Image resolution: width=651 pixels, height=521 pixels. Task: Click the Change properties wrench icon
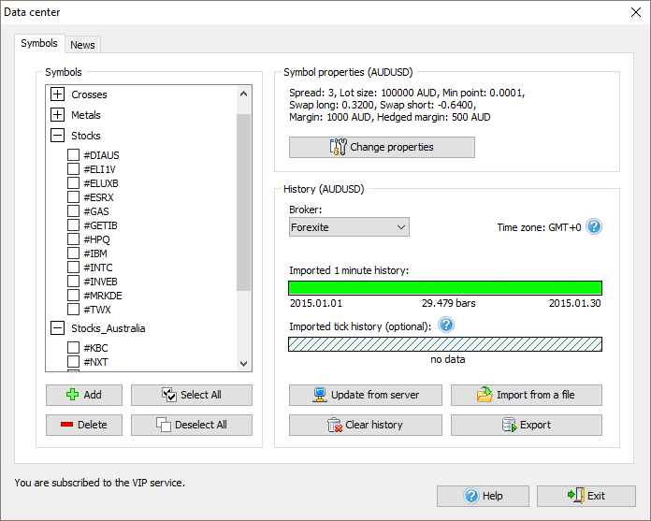pos(338,147)
